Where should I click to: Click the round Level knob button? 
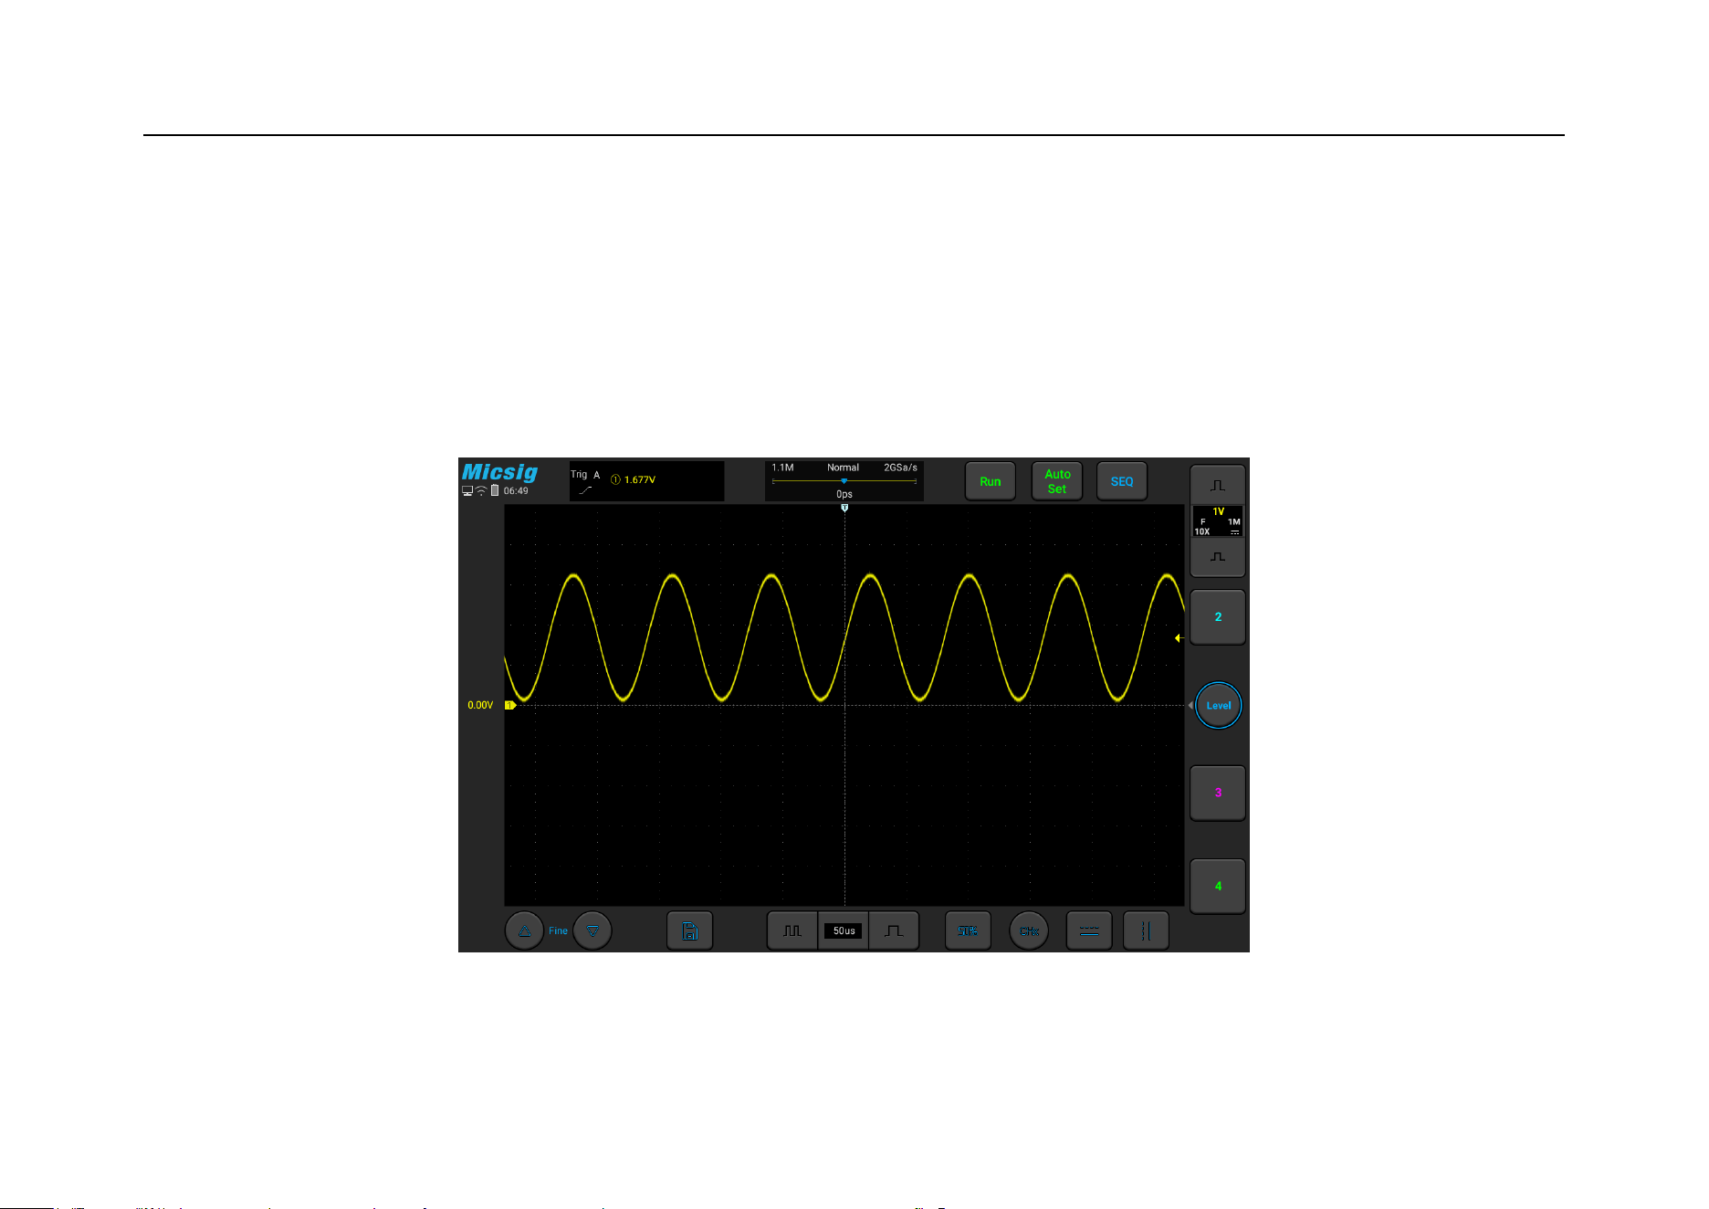tap(1219, 705)
